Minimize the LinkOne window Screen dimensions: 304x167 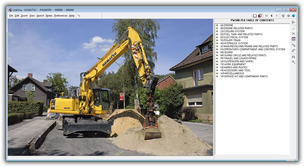(x=278, y=10)
